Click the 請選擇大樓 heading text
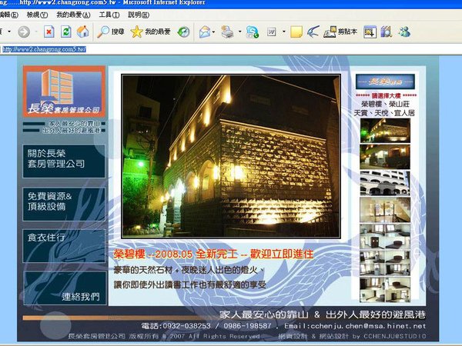Viewport: 462px width, 346px height. pos(386,96)
